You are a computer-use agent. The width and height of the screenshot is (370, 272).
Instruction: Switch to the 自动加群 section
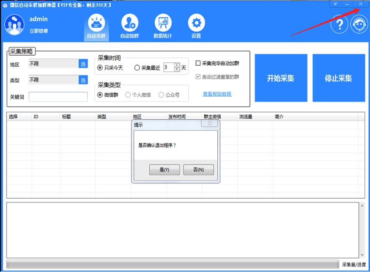(129, 23)
